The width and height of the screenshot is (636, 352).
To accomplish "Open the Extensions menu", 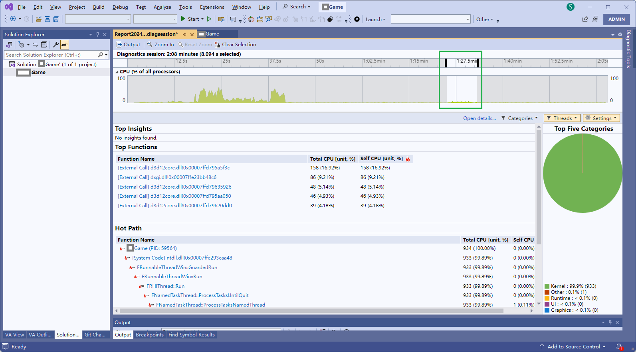I will [212, 7].
